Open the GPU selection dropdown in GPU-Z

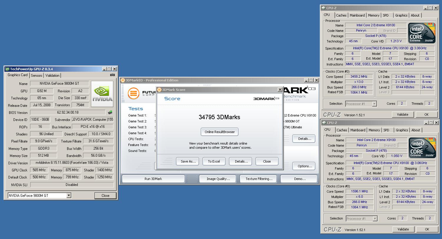click(69, 195)
